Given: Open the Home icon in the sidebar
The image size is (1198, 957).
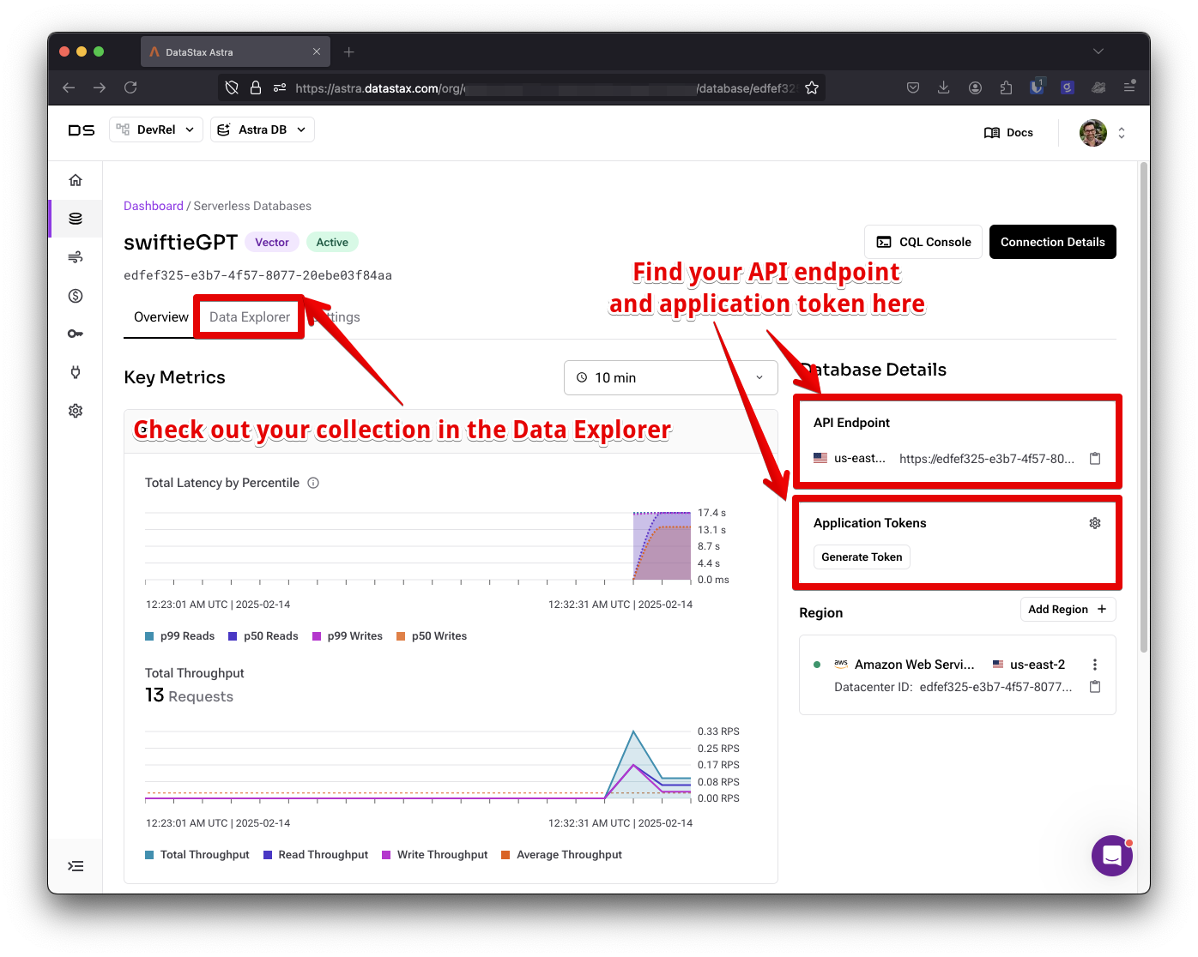Looking at the screenshot, I should pos(76,180).
